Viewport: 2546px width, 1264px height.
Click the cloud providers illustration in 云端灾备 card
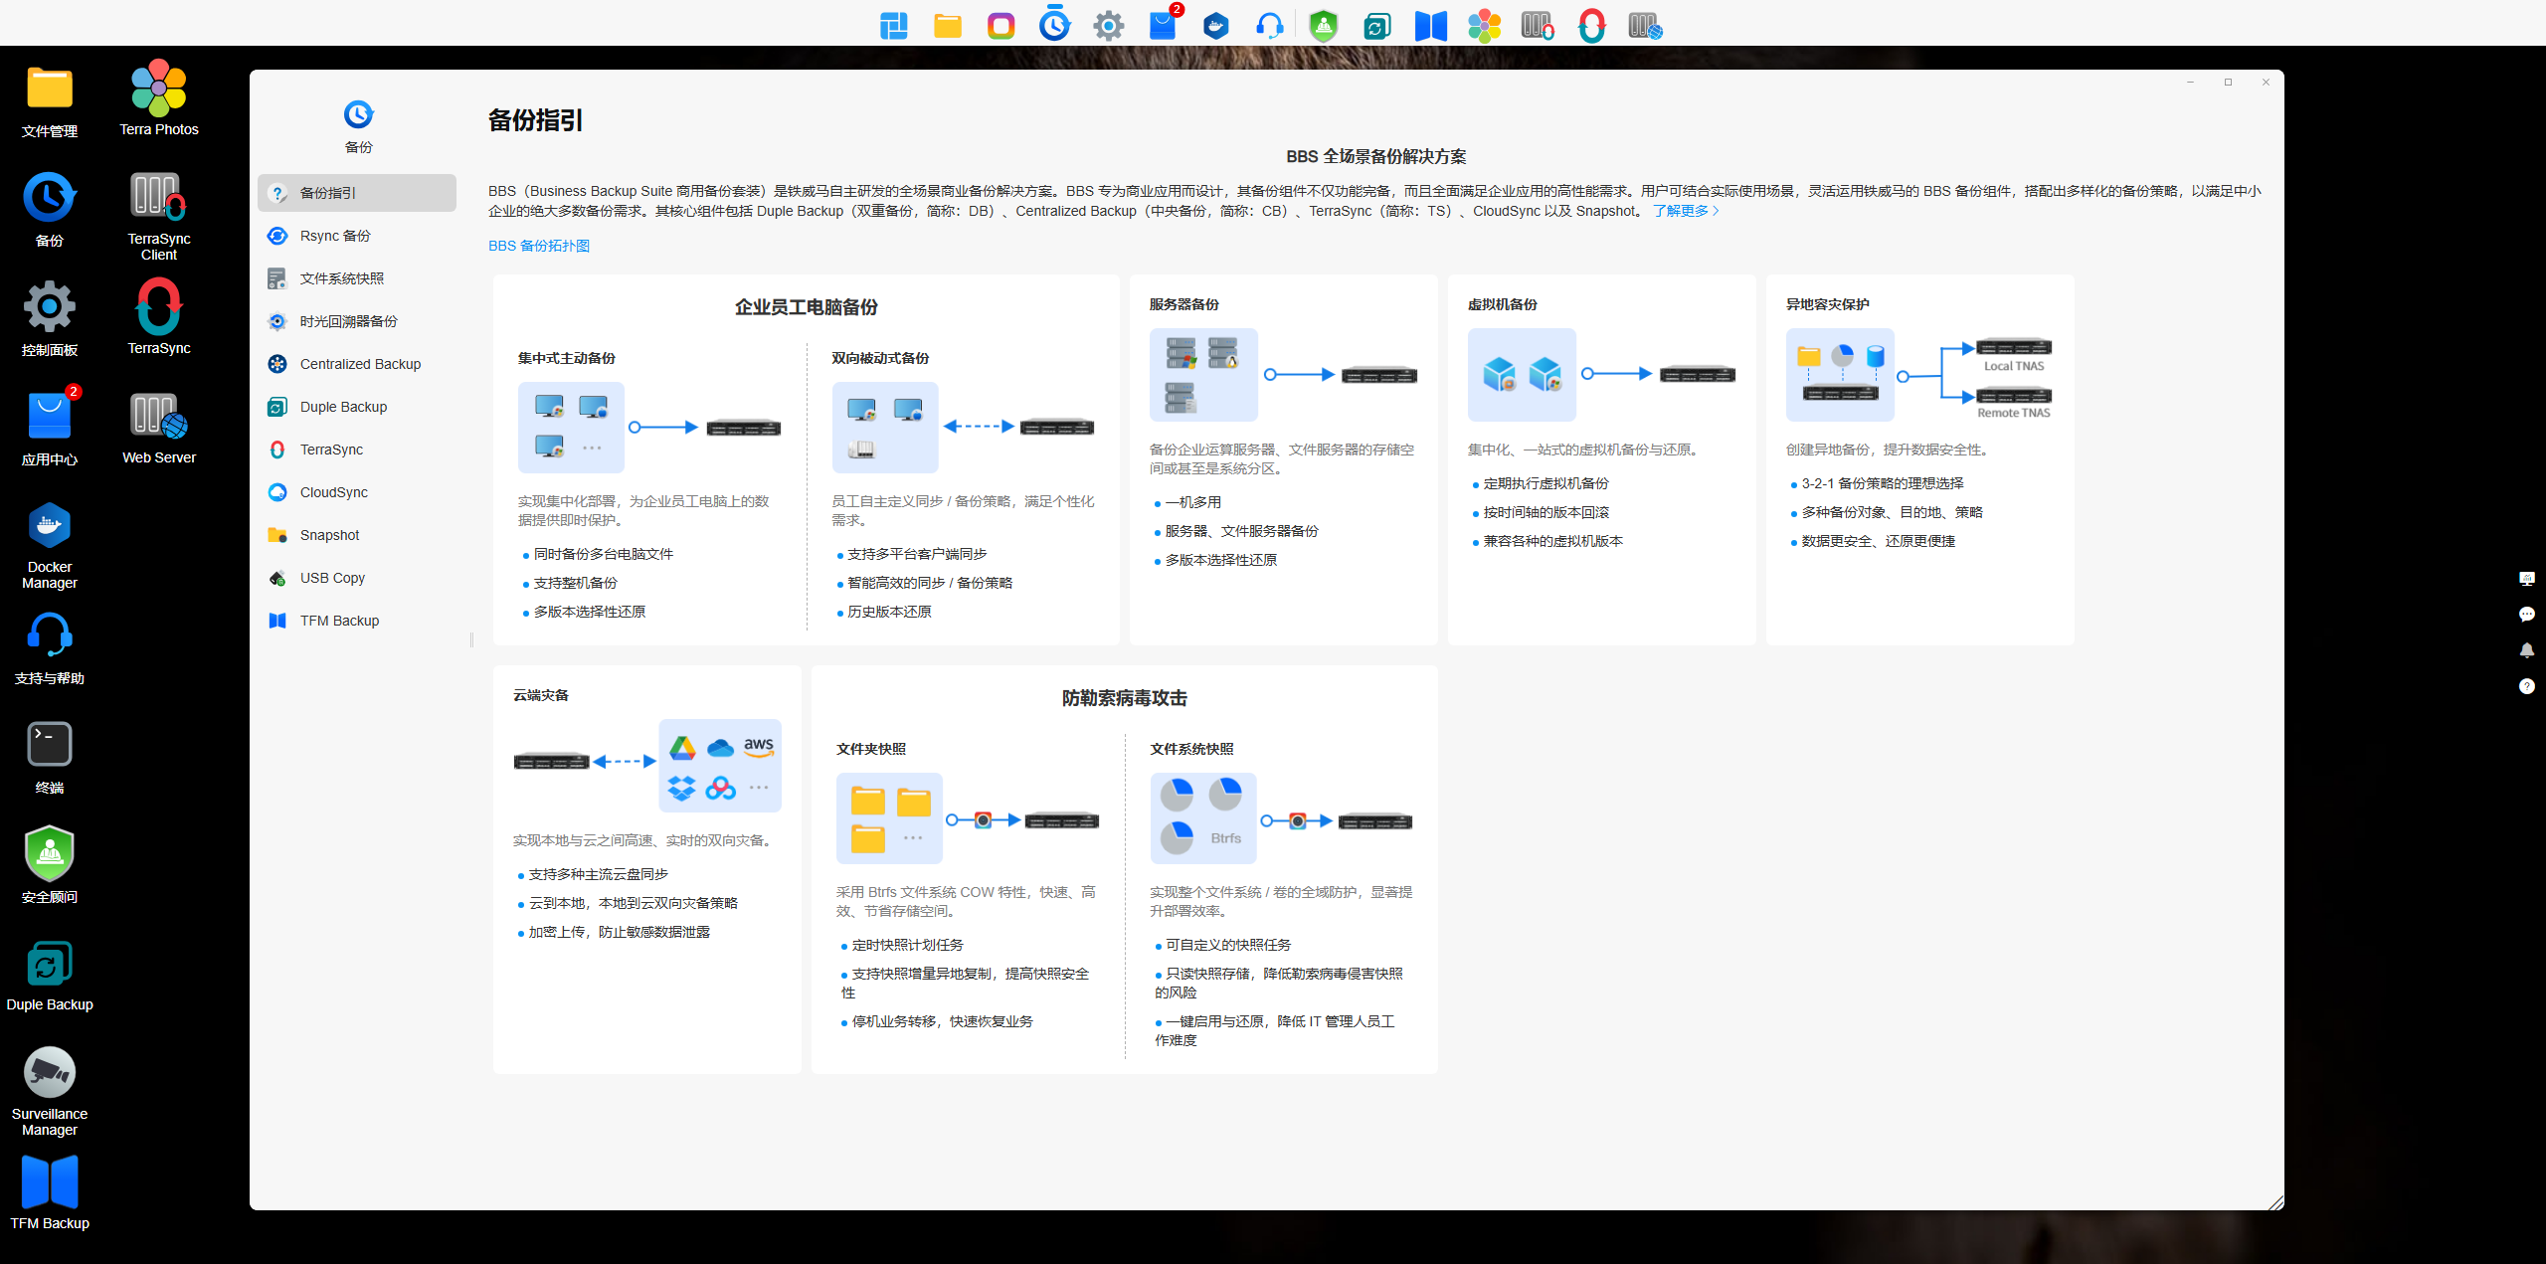[x=720, y=766]
